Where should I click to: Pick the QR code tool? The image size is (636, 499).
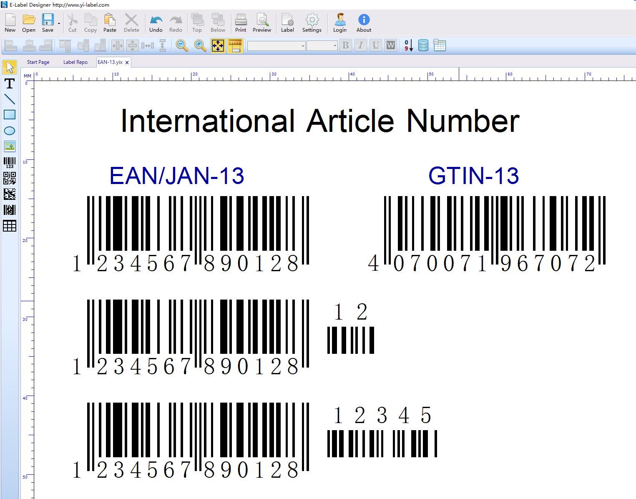click(x=9, y=178)
